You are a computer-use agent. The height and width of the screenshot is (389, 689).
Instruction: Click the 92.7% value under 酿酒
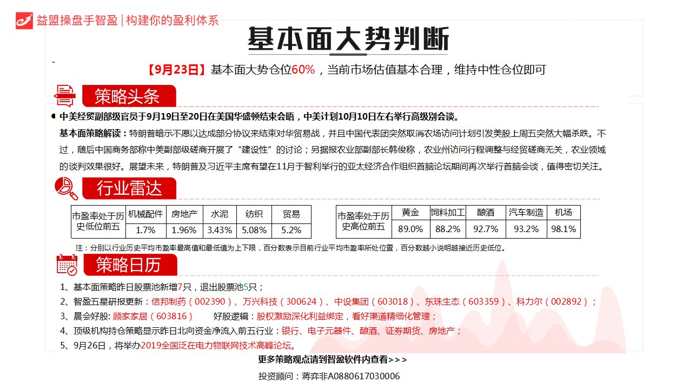[485, 229]
